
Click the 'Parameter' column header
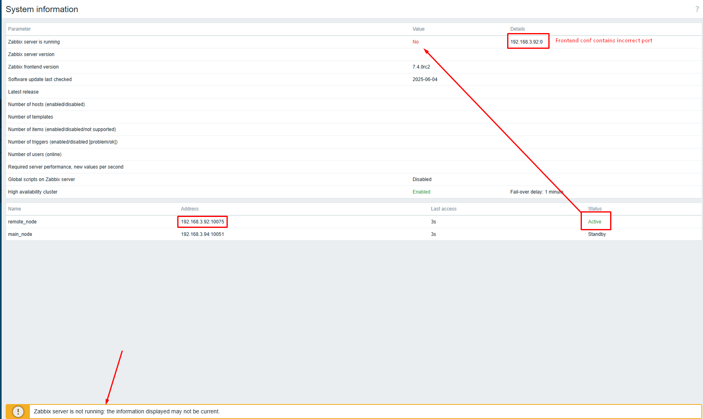click(19, 29)
